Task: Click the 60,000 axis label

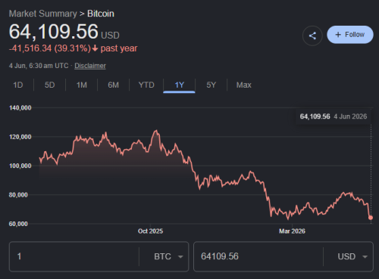Action: click(18, 224)
